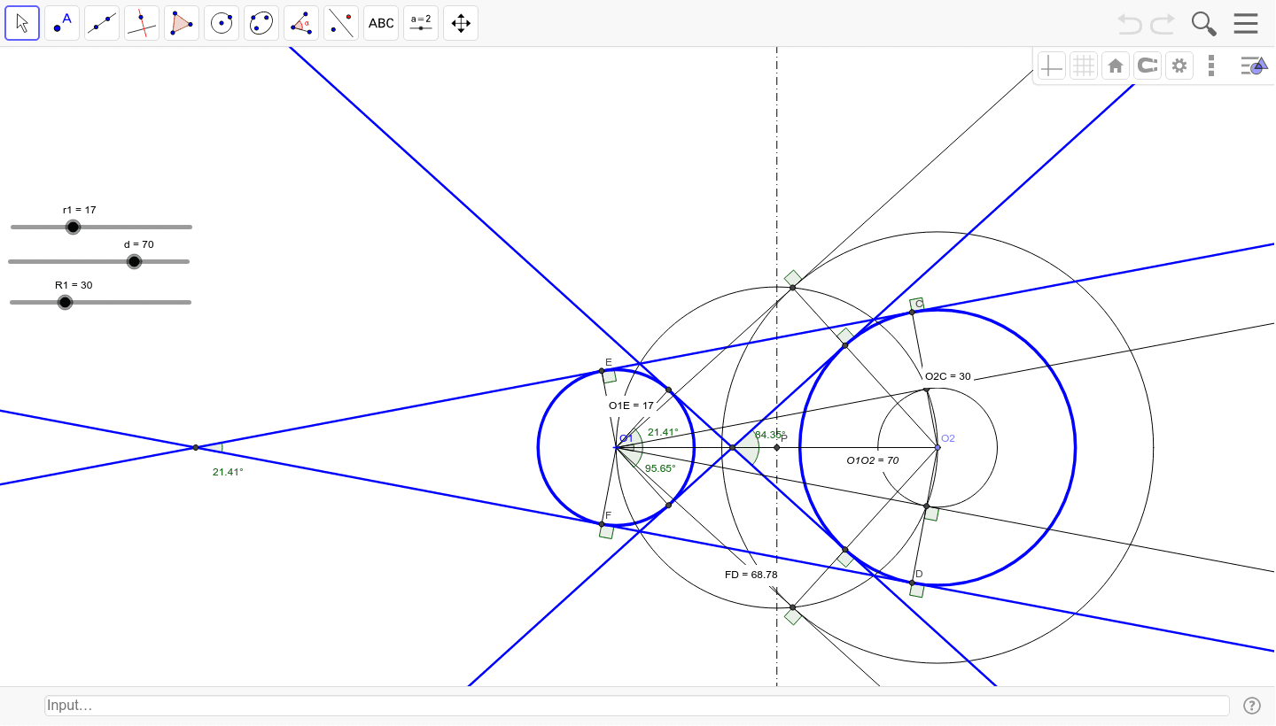
Task: Select the Perpendicular Line tool
Action: (x=142, y=23)
